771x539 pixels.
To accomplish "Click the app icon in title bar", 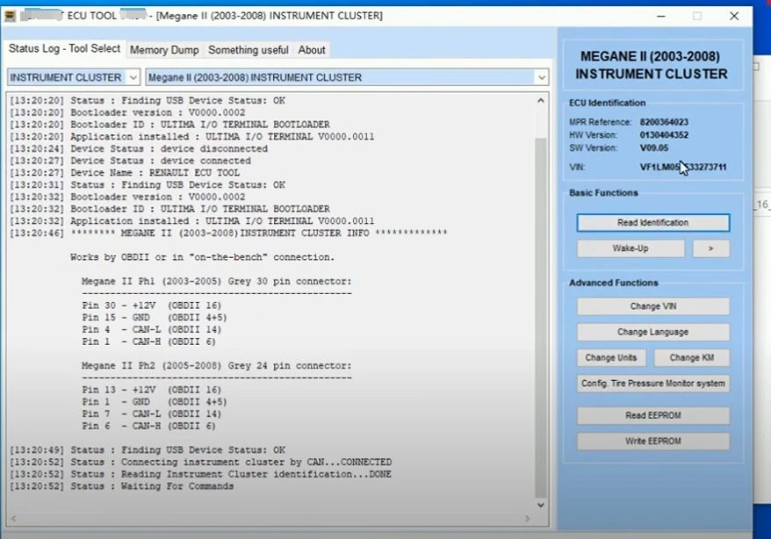I will pos(11,16).
